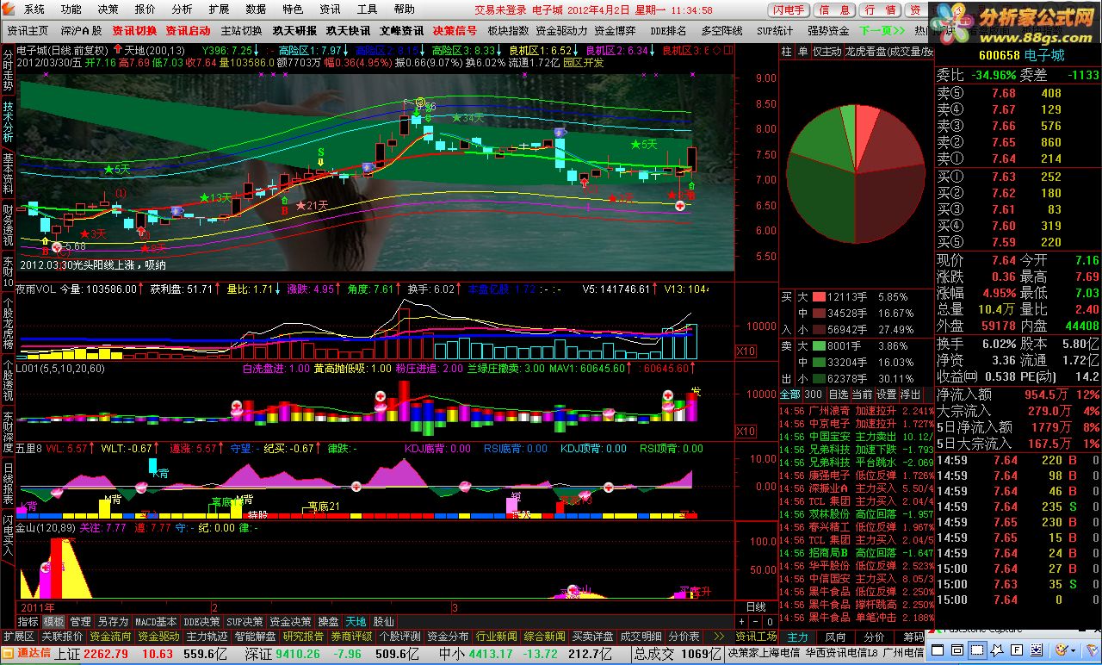Select the 筹码 right panel tab

(913, 637)
